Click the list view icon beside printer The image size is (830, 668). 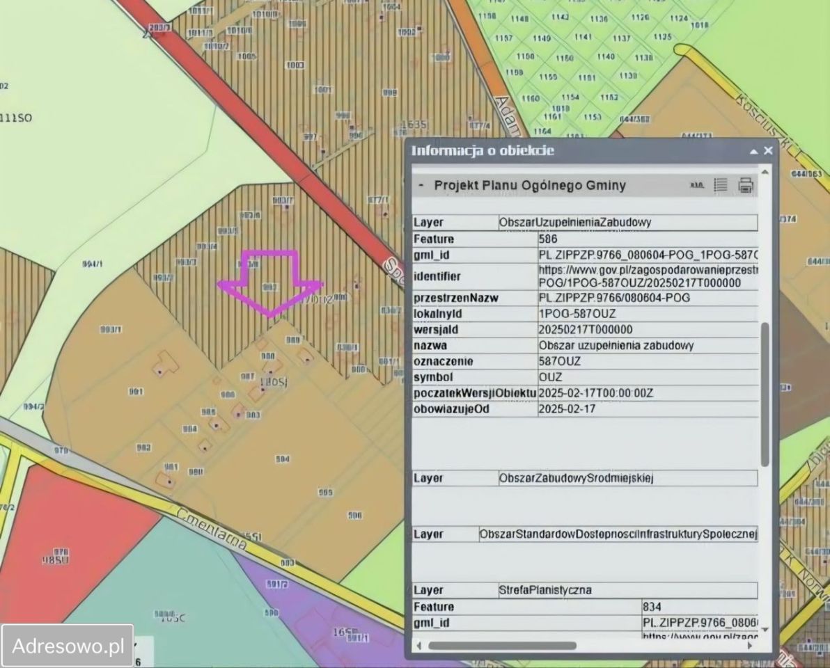[x=721, y=185]
